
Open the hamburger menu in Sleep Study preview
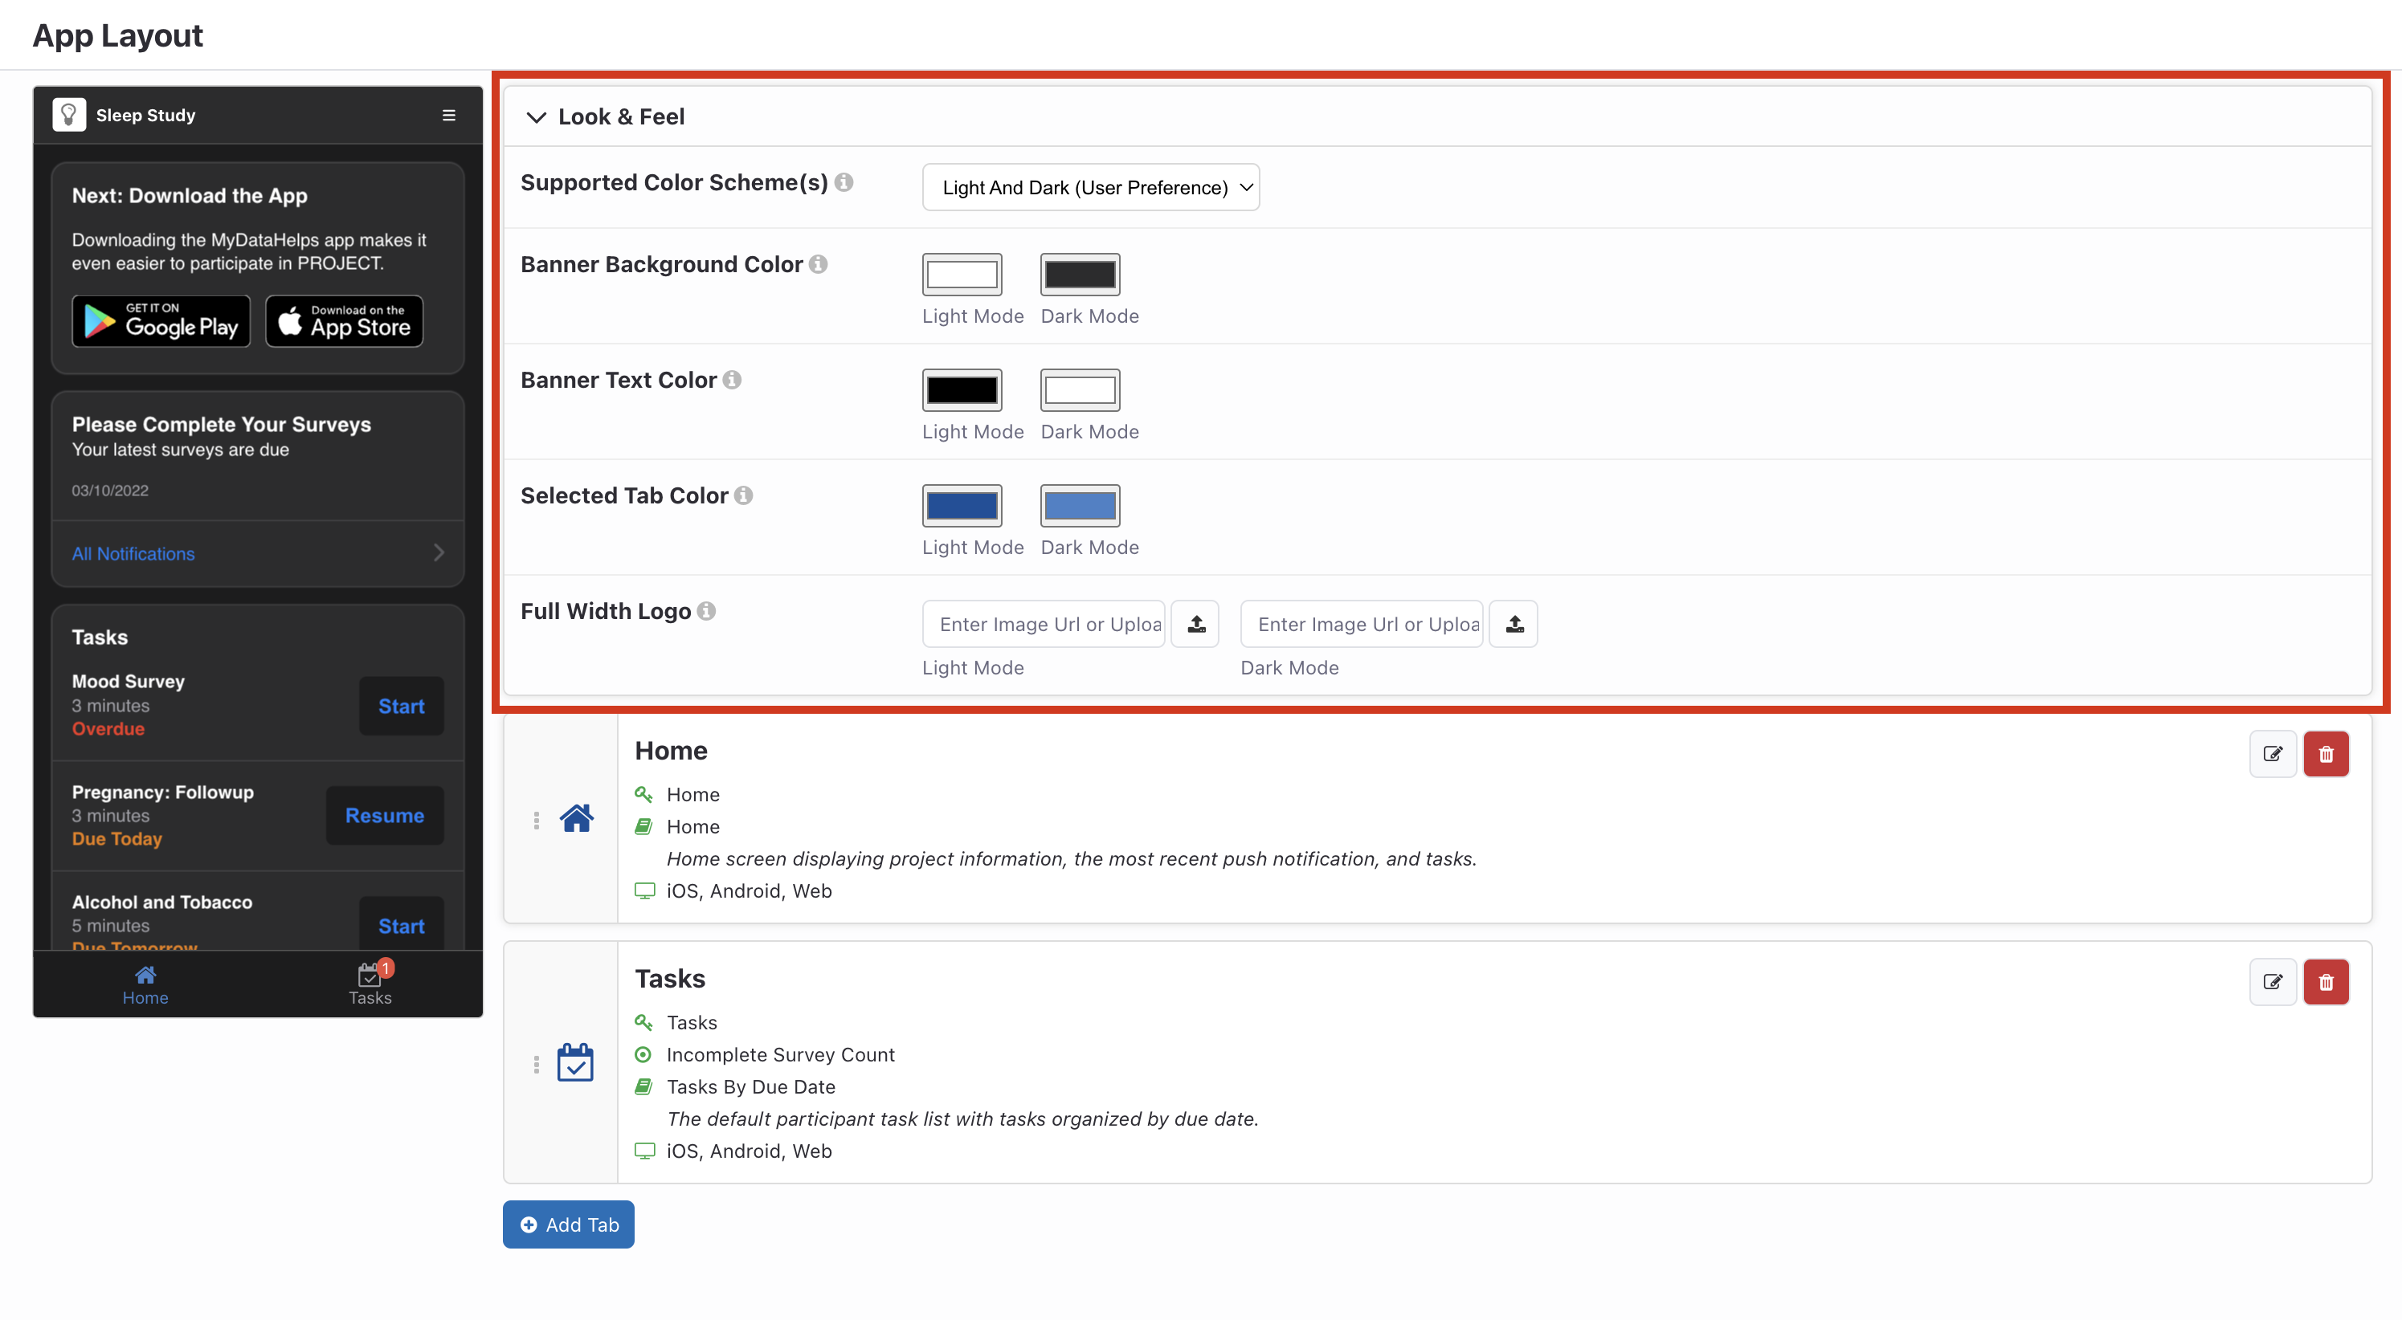pyautogui.click(x=448, y=115)
